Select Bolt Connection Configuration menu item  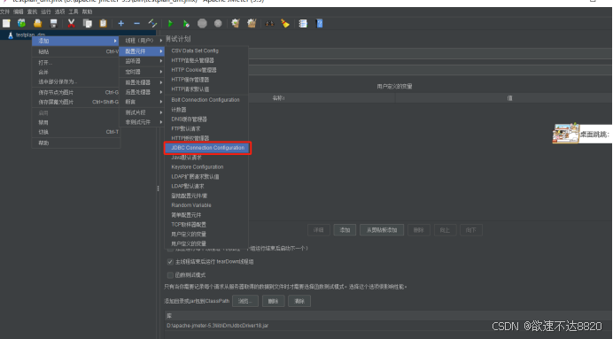206,100
